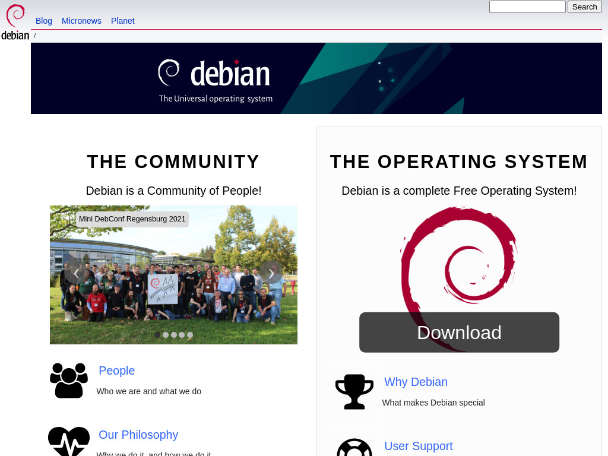The height and width of the screenshot is (456, 608).
Task: Select the fifth carousel indicator dot
Action: coord(190,335)
